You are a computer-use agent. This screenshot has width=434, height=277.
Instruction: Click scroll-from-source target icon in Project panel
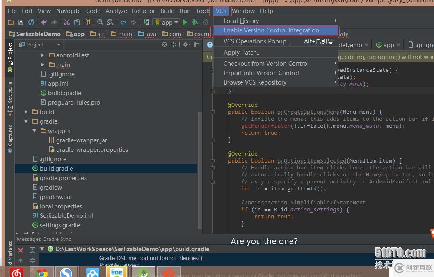[x=164, y=44]
